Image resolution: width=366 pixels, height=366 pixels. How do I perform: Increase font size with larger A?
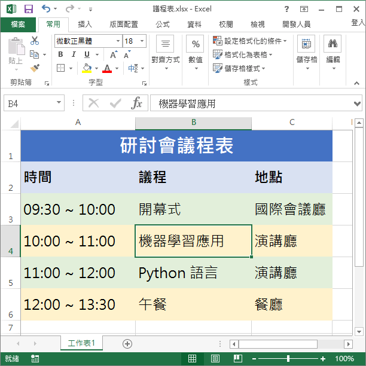114,54
